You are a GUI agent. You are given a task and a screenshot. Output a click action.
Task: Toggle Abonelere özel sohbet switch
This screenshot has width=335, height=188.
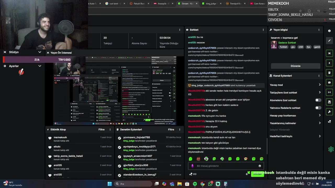318,100
